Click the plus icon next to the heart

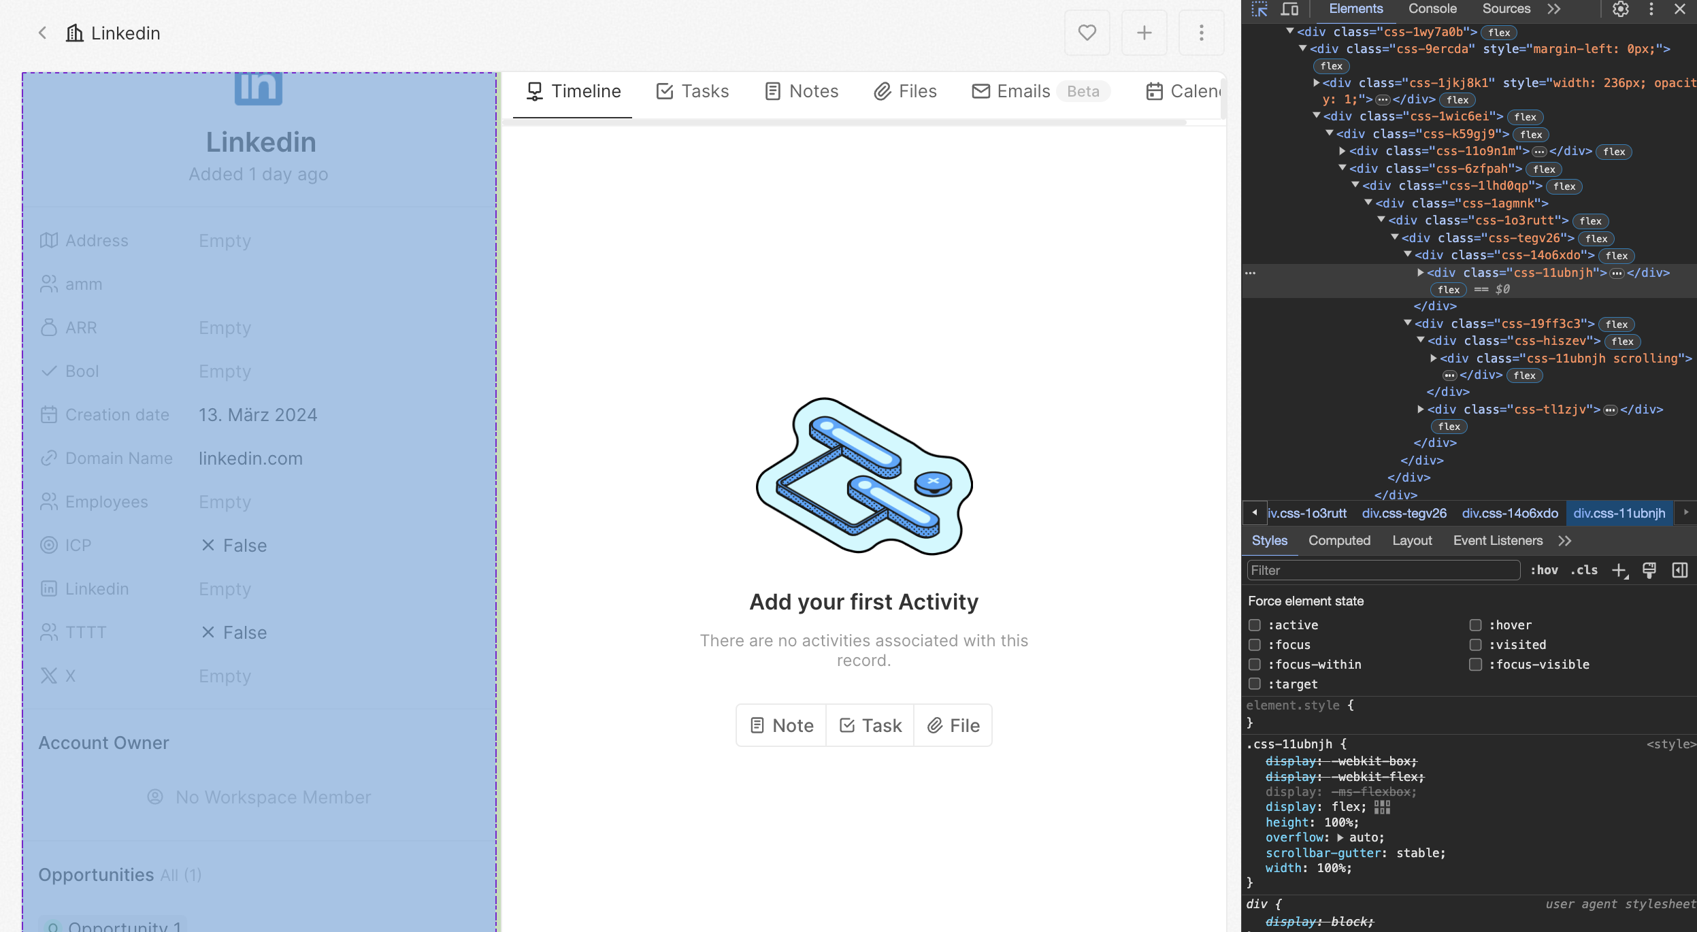1143,33
